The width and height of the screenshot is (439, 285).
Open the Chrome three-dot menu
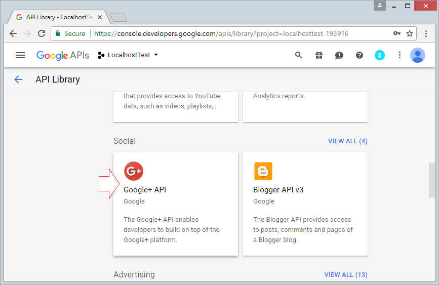(426, 33)
